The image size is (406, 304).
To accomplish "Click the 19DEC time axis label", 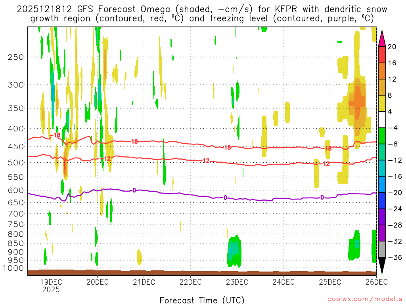I will click(x=51, y=282).
